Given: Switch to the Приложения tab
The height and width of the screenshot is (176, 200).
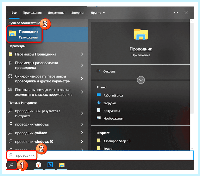Looking at the screenshot, I should (x=32, y=13).
